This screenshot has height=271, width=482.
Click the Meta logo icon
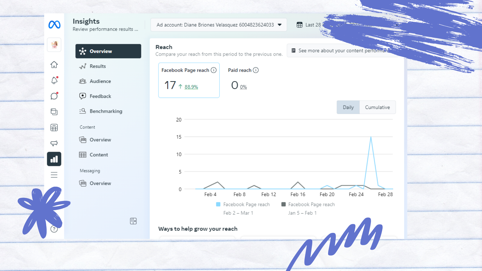point(54,25)
